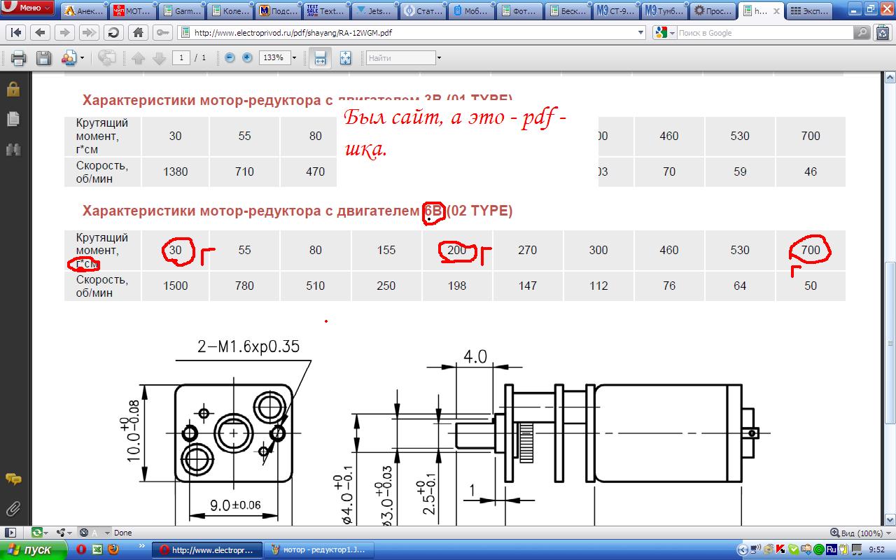This screenshot has height=560, width=896.
Task: Close the active PDF tab
Action: click(x=776, y=10)
